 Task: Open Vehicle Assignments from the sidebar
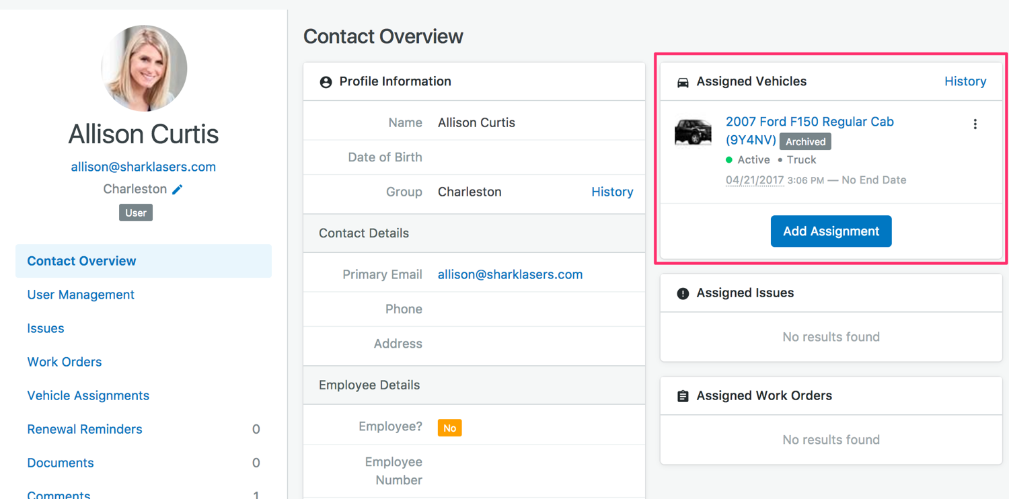(88, 395)
